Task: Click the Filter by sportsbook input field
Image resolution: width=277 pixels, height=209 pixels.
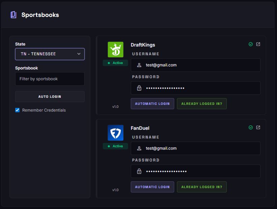Action: pos(50,79)
